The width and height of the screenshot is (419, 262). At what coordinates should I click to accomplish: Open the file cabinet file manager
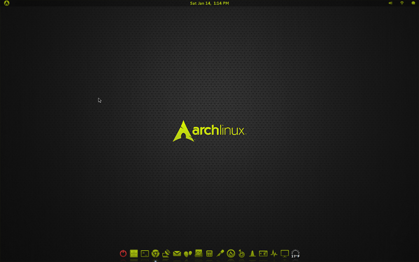pos(134,253)
